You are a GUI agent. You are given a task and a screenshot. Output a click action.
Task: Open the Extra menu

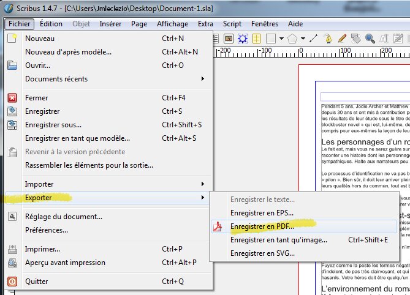click(x=205, y=24)
